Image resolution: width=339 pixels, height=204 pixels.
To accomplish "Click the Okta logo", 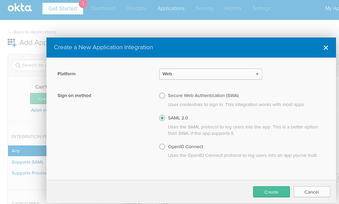I will coord(19,8).
